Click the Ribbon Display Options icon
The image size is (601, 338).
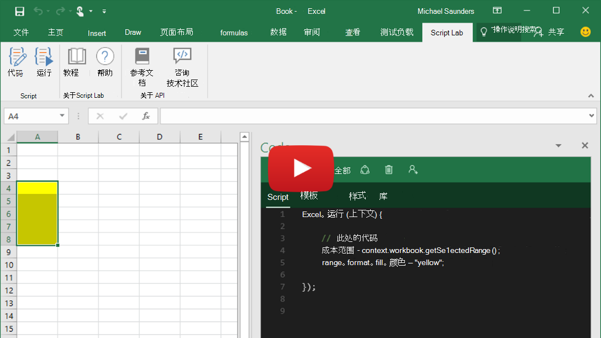click(497, 10)
